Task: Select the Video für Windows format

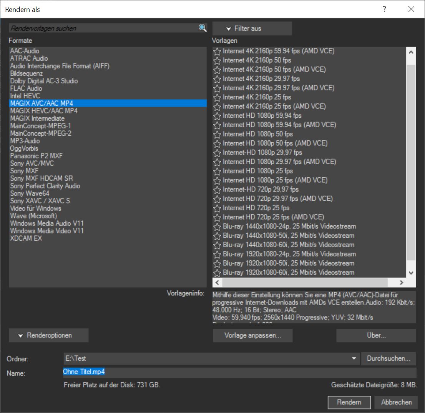Action: coord(108,208)
